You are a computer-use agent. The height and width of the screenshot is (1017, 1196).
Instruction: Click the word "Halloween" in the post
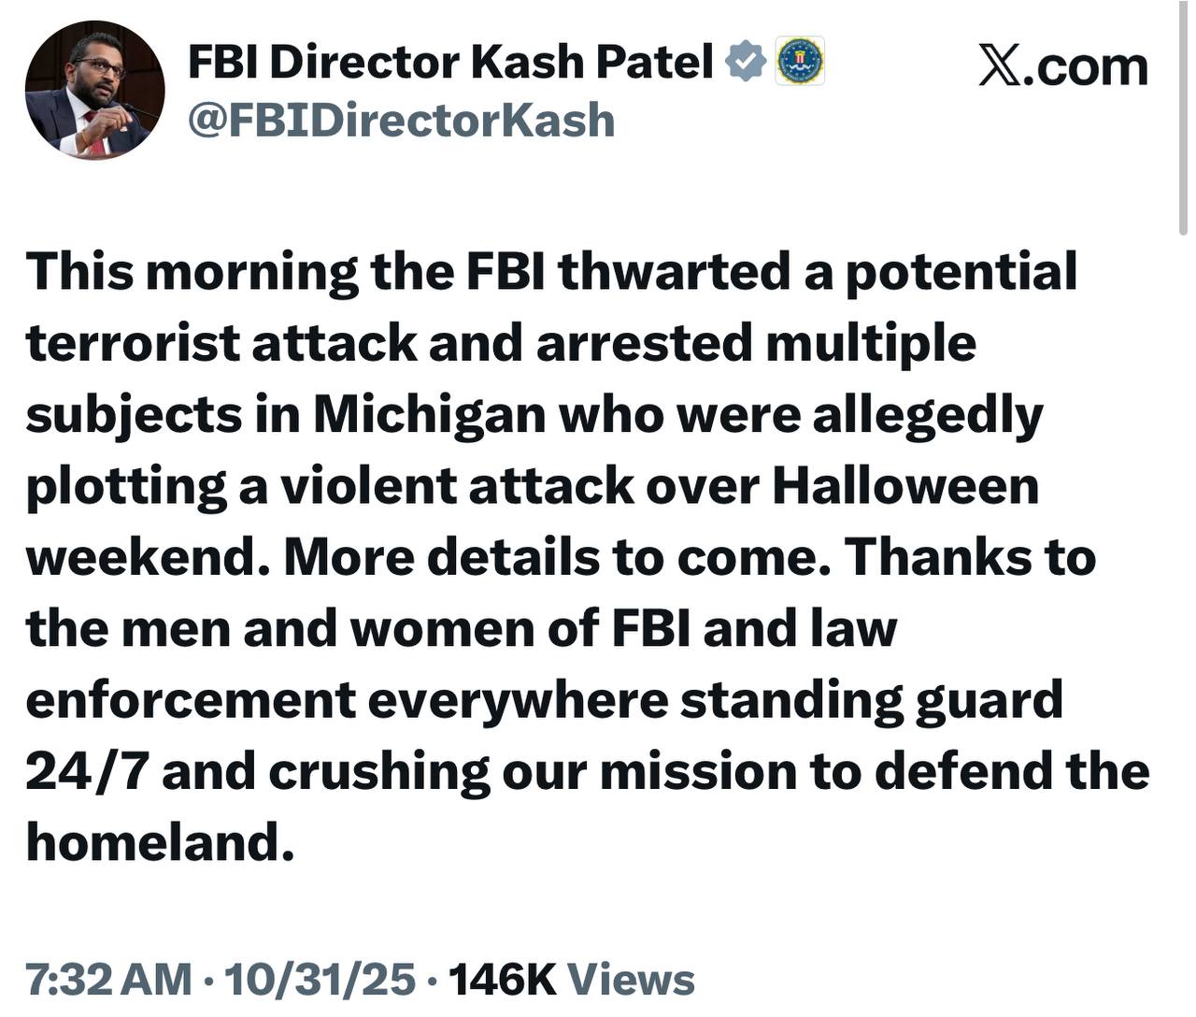(x=904, y=486)
